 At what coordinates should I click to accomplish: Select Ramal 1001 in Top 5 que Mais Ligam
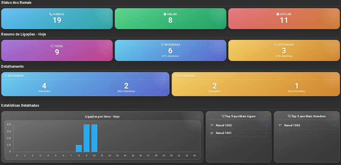pyautogui.click(x=239, y=133)
